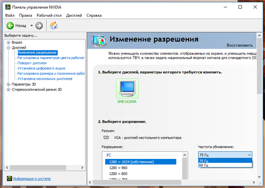The image size is (265, 188).
Task: Click the main panel scroll down arrow
Action: coord(259,177)
